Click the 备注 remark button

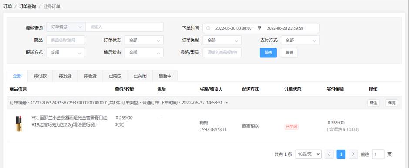373,103
